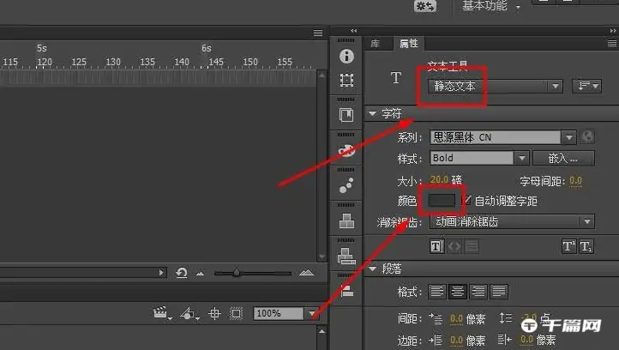Click the indent 间距 value 0.0 像素
Image resolution: width=619 pixels, height=350 pixels.
click(x=456, y=318)
